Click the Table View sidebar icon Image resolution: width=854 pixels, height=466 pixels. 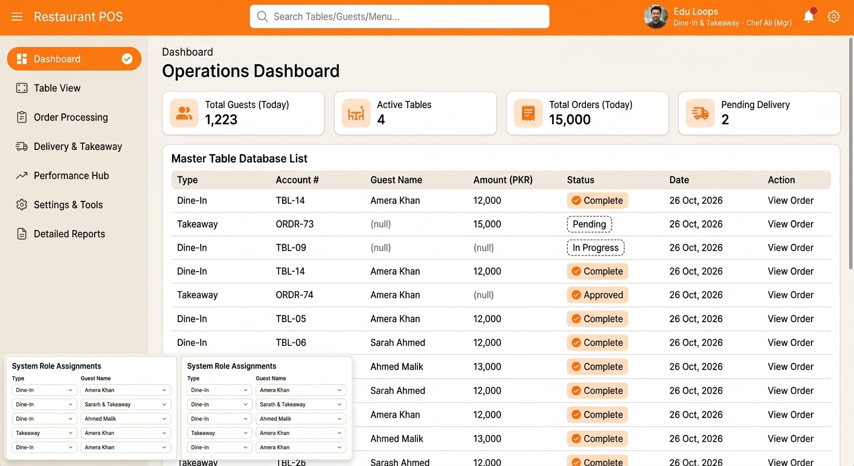pyautogui.click(x=22, y=88)
